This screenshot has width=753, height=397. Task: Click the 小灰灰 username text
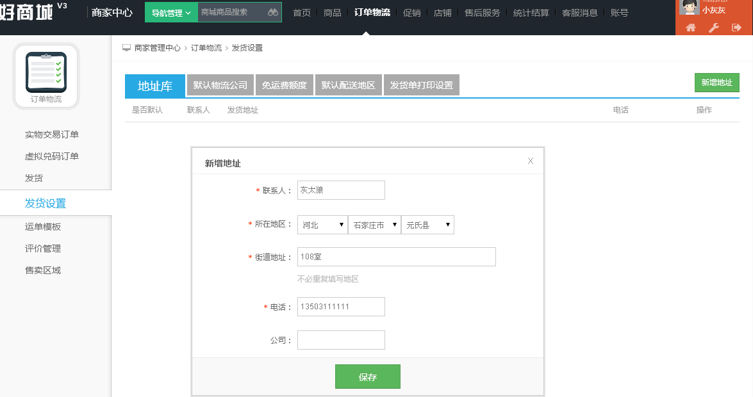pyautogui.click(x=714, y=10)
